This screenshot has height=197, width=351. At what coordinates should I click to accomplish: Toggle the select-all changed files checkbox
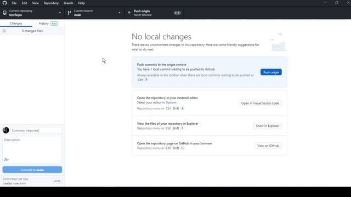(x=4, y=31)
